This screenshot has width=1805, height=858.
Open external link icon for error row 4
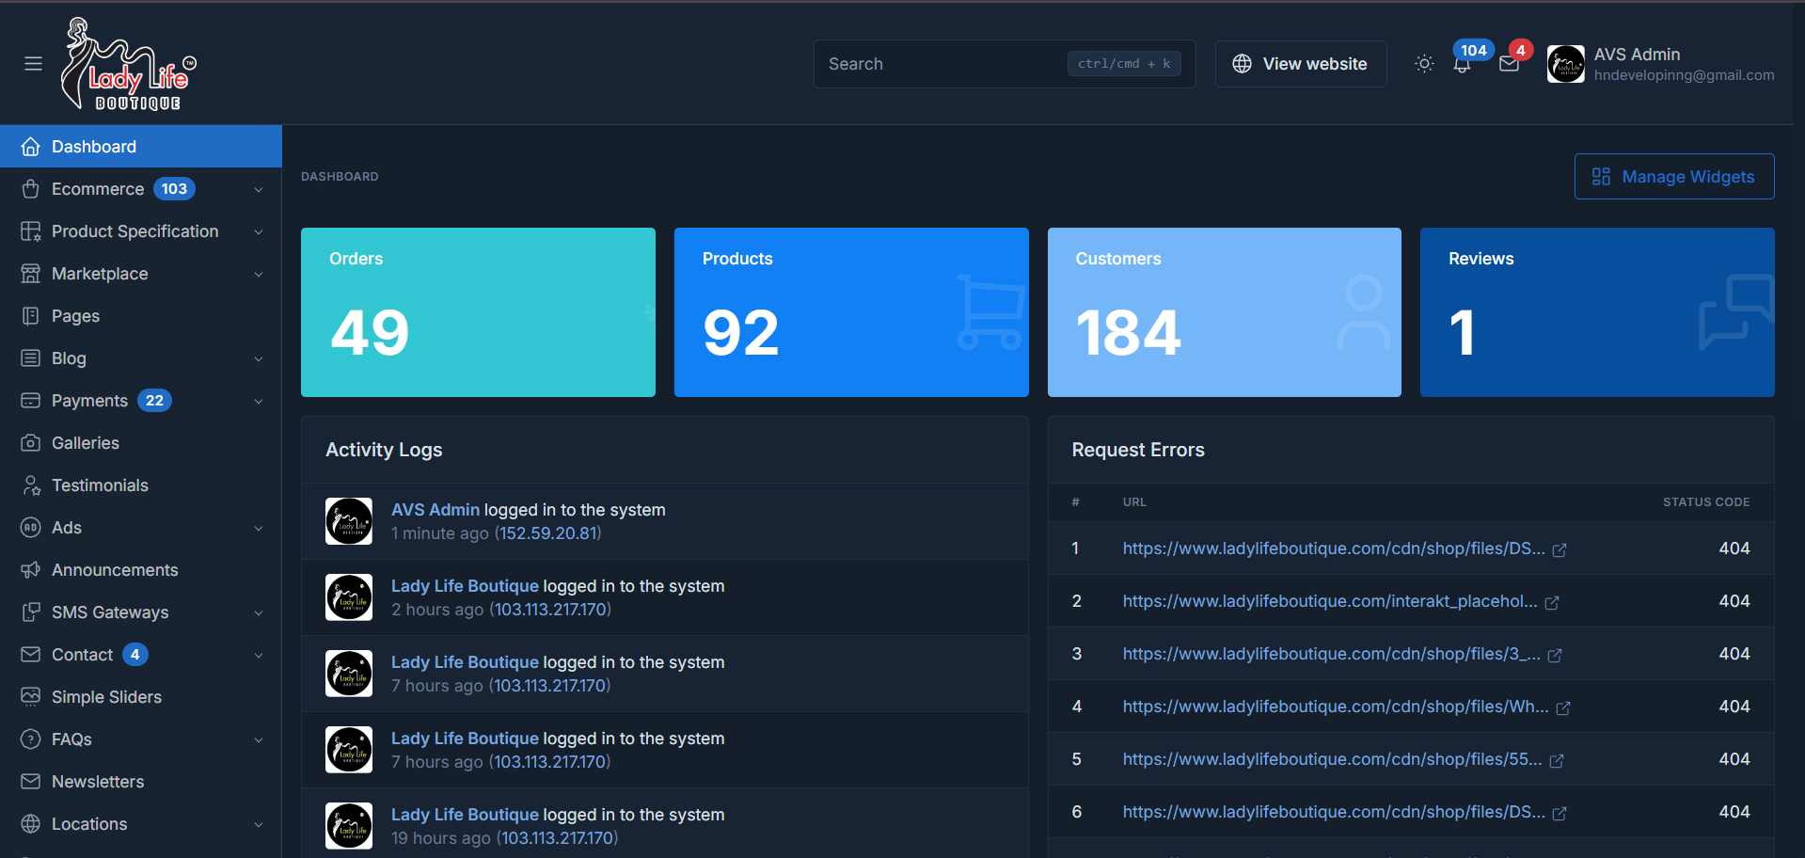click(x=1563, y=707)
